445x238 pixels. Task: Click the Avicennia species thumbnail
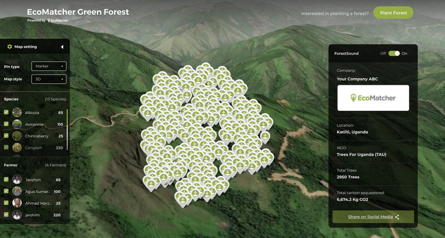[x=17, y=124]
